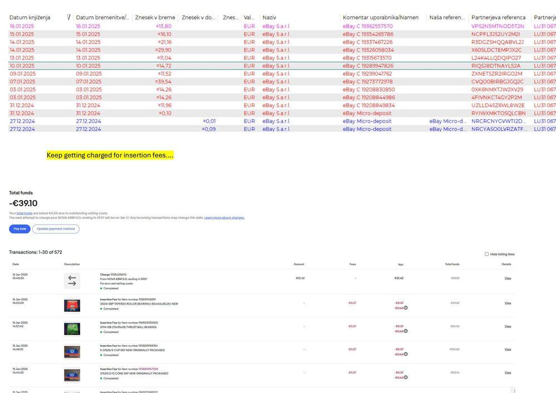View details for the 37425/2/Q CONE SKF fee

[x=508, y=372]
